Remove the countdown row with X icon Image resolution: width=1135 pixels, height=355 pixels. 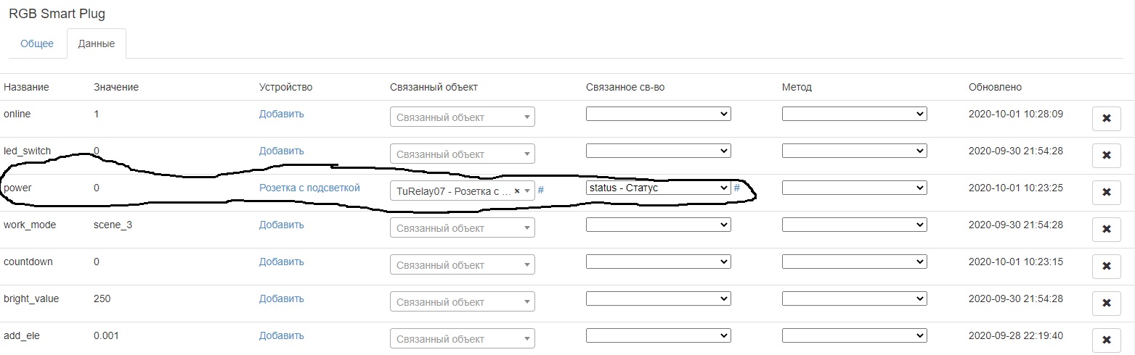(1106, 266)
